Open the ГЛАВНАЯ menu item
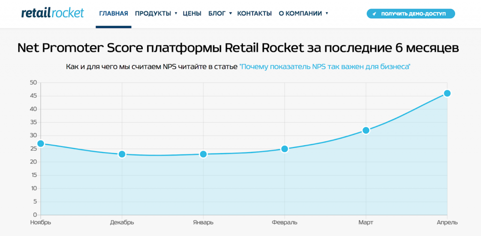481x236 pixels. pyautogui.click(x=114, y=14)
